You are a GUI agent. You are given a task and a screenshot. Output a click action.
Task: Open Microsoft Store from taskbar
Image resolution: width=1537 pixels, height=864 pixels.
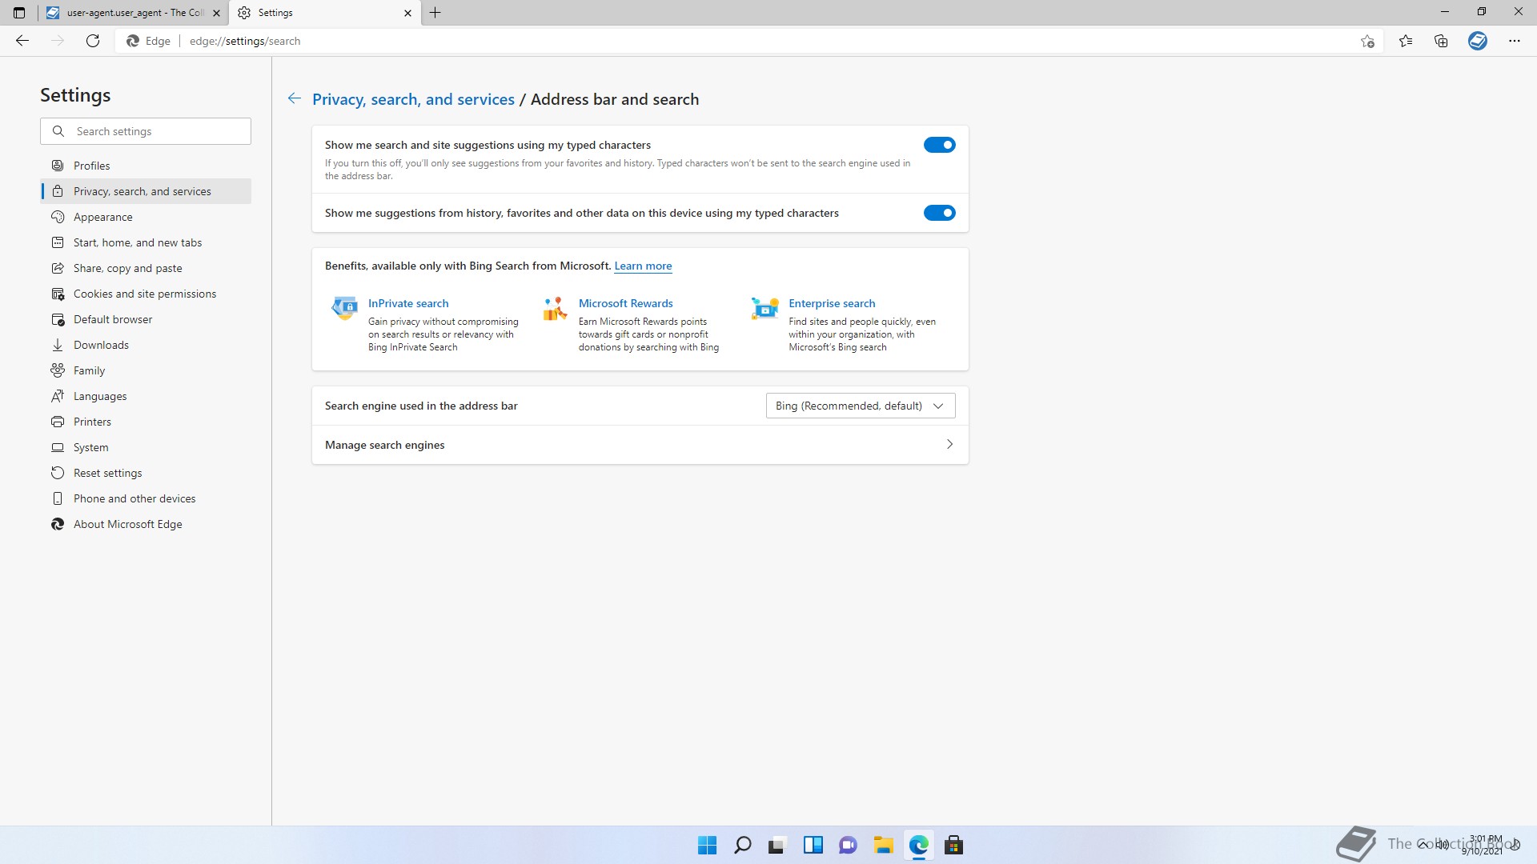[953, 845]
